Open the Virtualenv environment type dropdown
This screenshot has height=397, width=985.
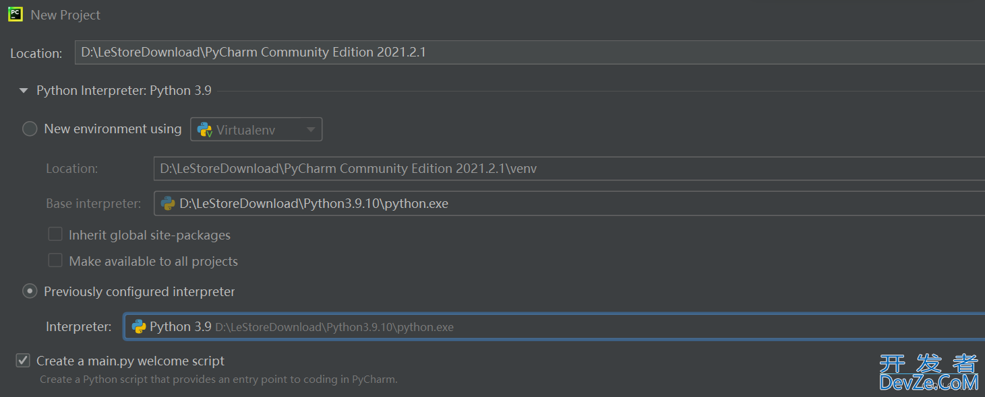click(x=256, y=129)
